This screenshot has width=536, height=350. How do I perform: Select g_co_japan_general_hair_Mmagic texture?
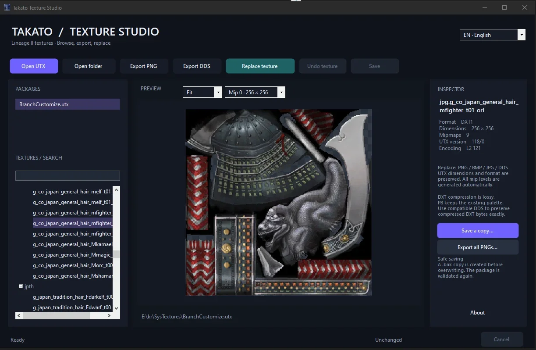point(73,255)
